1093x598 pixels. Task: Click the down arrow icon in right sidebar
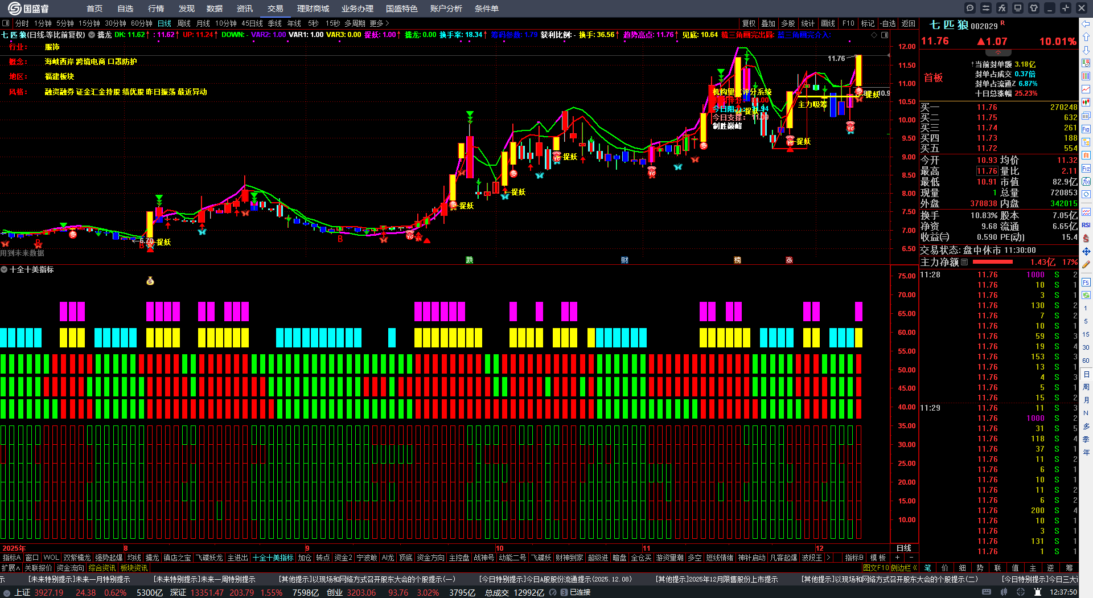point(1086,50)
